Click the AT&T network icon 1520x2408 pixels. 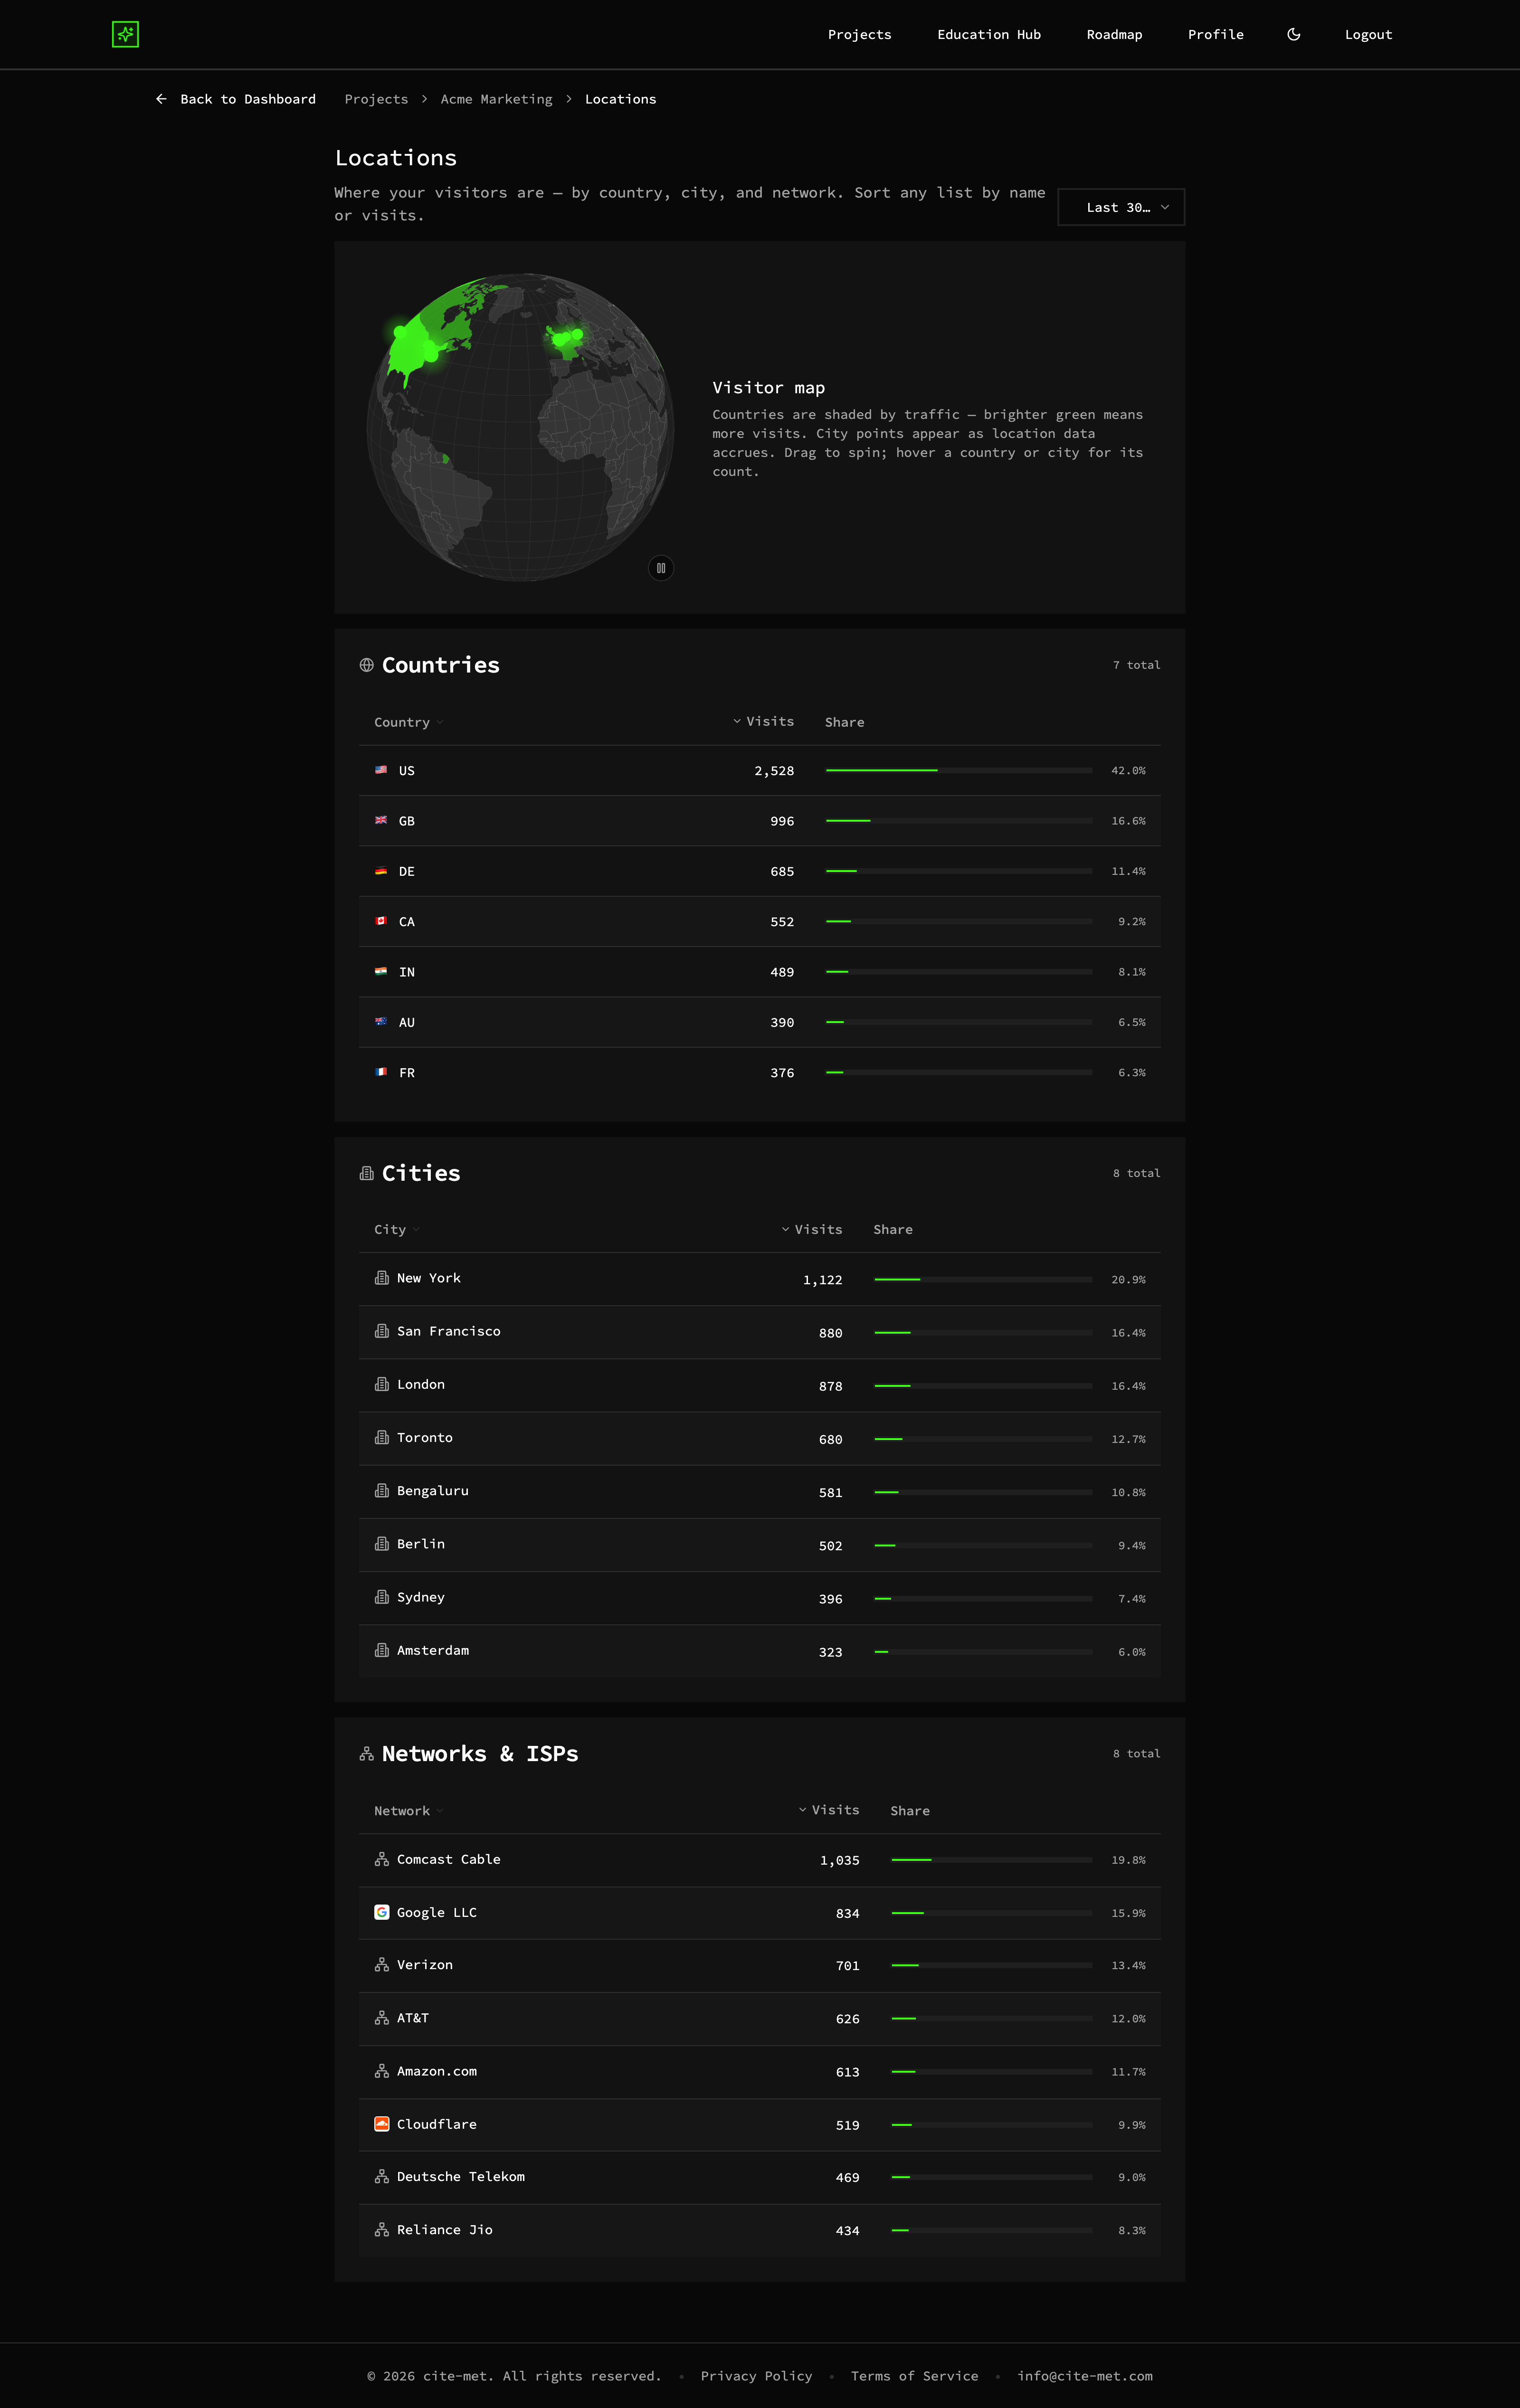point(382,2018)
